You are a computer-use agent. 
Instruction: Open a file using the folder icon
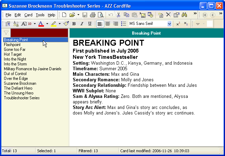pos(72,15)
